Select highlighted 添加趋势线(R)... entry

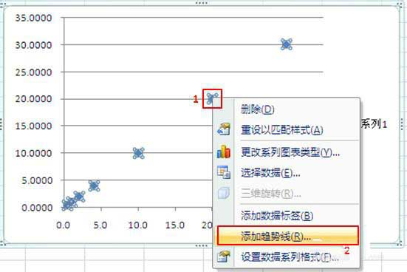point(287,236)
